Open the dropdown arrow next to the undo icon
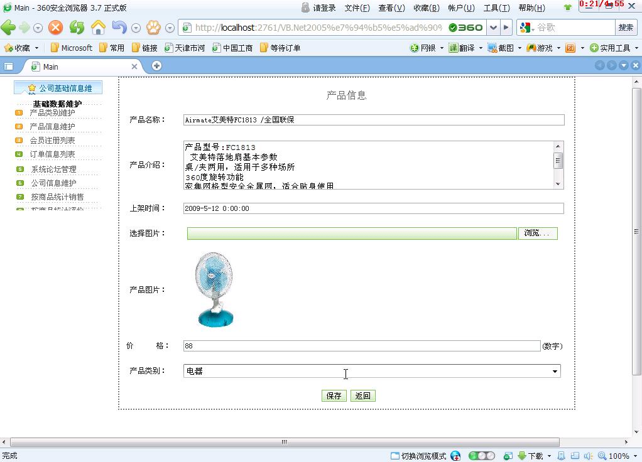 coord(136,28)
